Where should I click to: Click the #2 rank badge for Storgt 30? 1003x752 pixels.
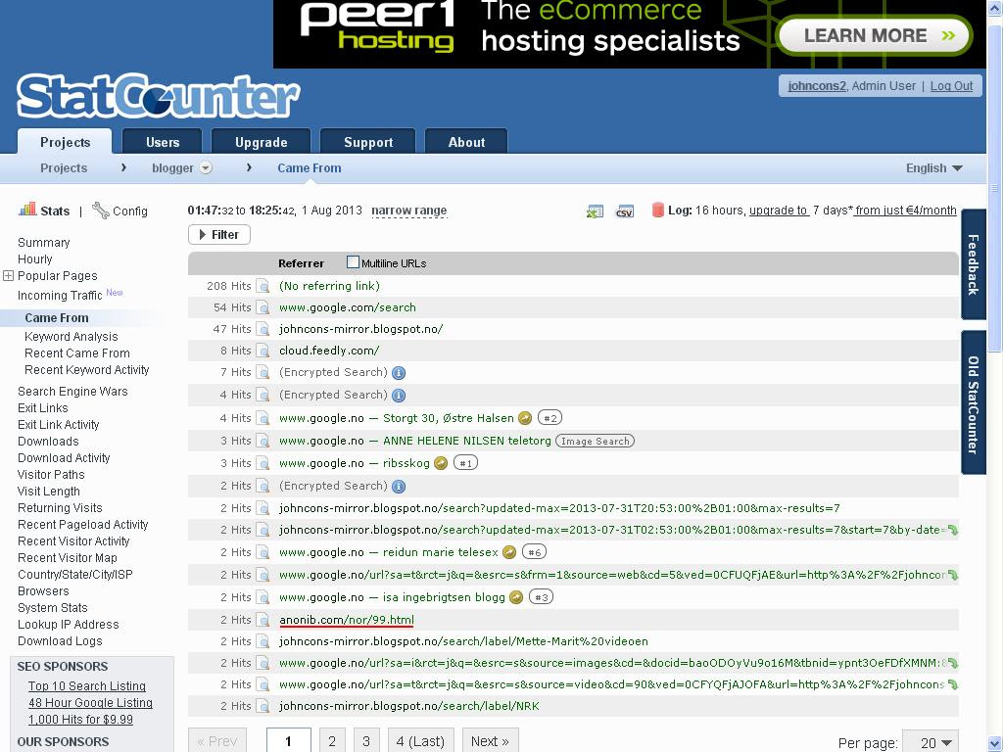(x=550, y=418)
